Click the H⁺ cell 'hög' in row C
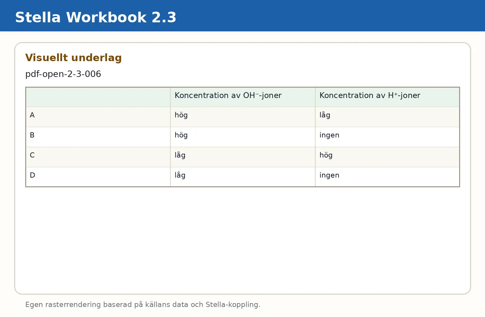 [x=387, y=157]
